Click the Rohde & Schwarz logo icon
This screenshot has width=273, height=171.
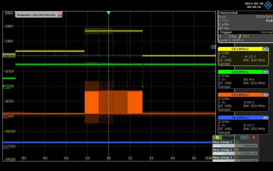(268, 5)
